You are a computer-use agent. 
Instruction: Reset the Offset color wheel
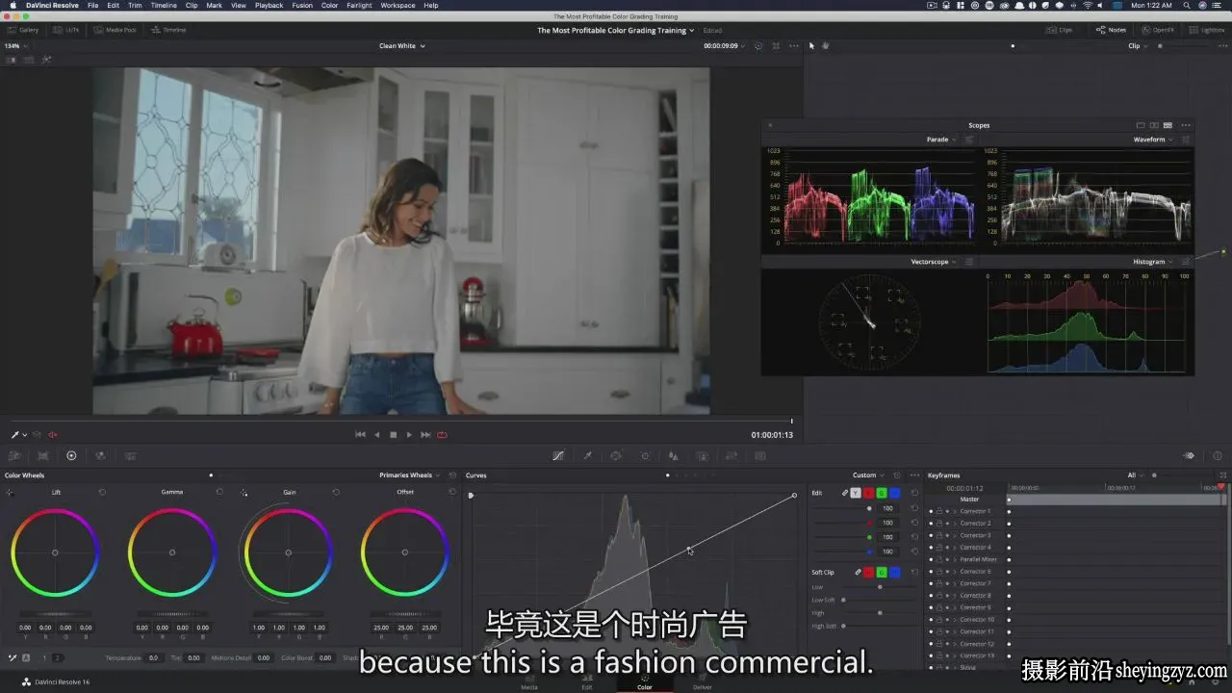tap(452, 492)
